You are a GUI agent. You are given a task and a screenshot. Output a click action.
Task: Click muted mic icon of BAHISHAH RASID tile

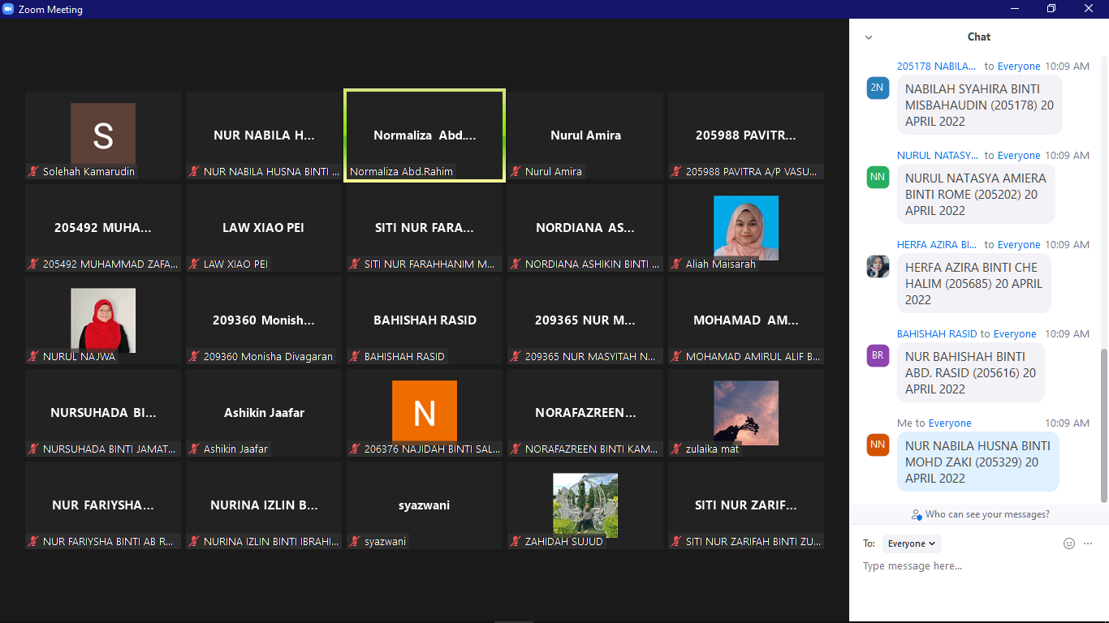click(356, 357)
